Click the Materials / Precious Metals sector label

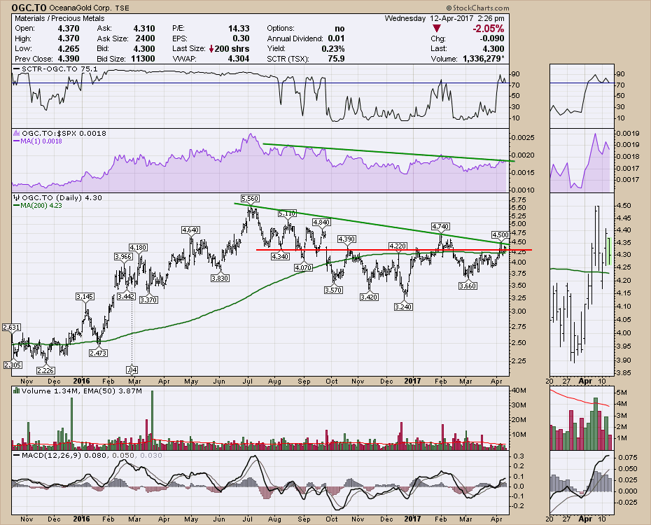coord(59,18)
